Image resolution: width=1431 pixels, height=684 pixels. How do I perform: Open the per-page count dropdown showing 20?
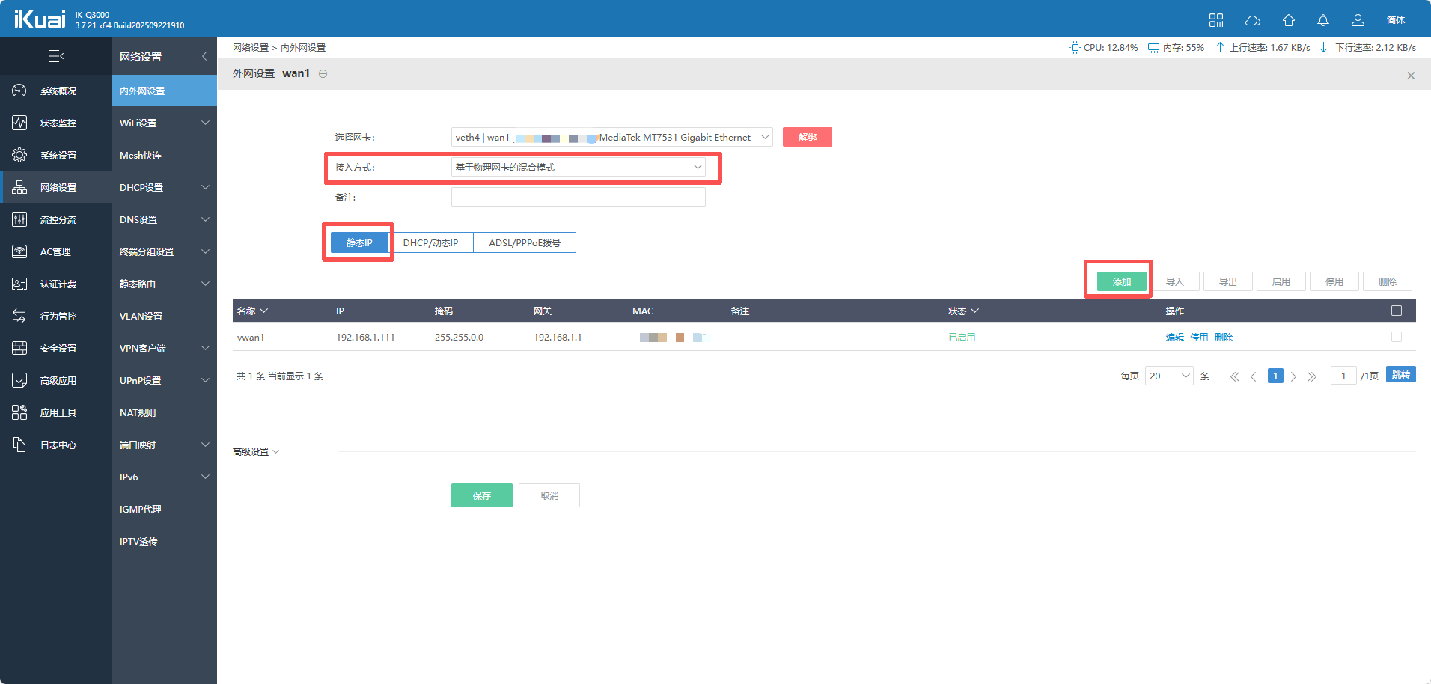1168,376
